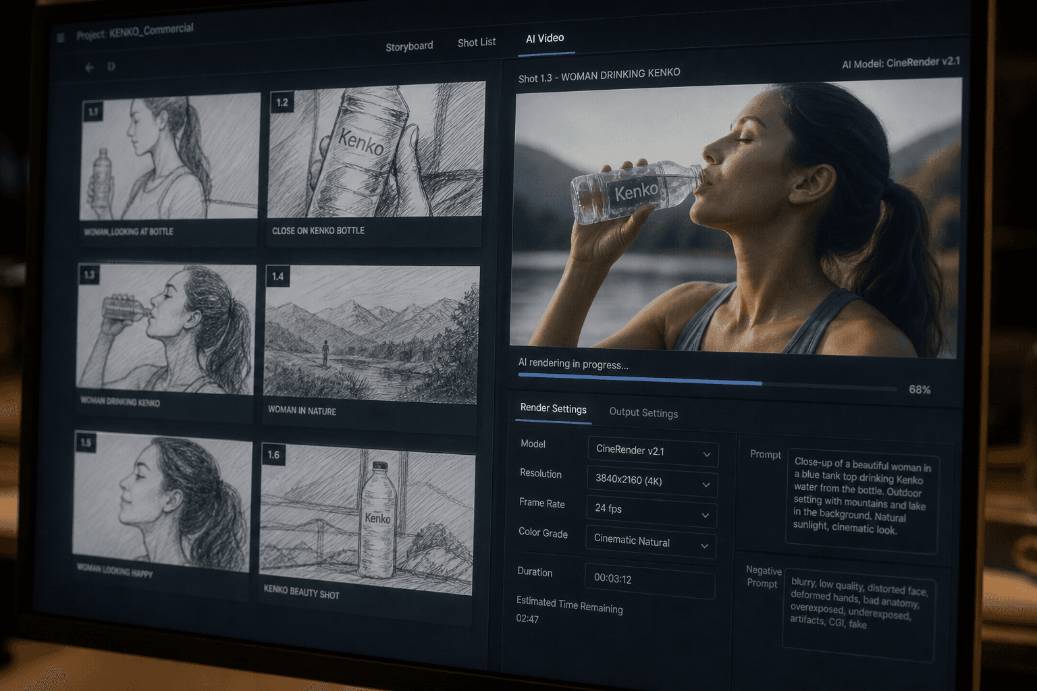Viewport: 1037px width, 691px height.
Task: Click the rendering progress bar
Action: 708,384
